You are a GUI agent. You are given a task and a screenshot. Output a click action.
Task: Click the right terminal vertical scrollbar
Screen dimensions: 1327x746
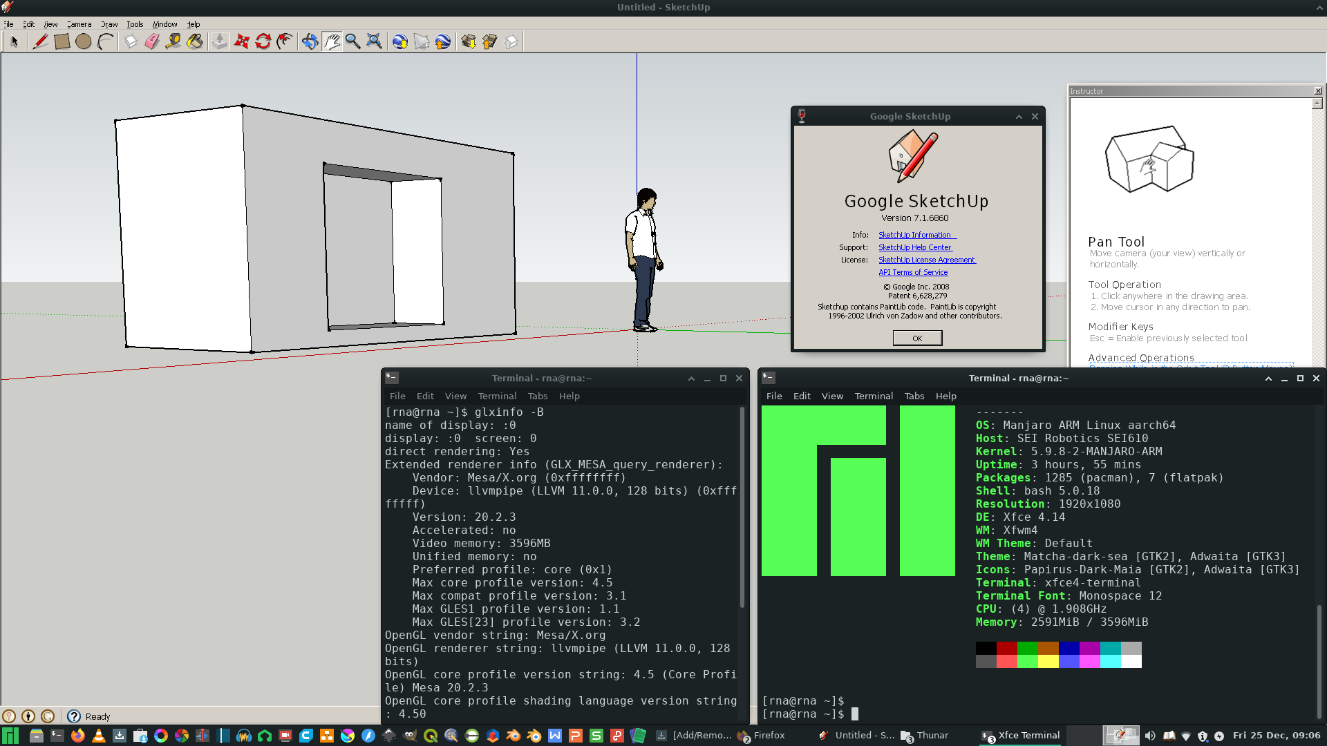1319,662
